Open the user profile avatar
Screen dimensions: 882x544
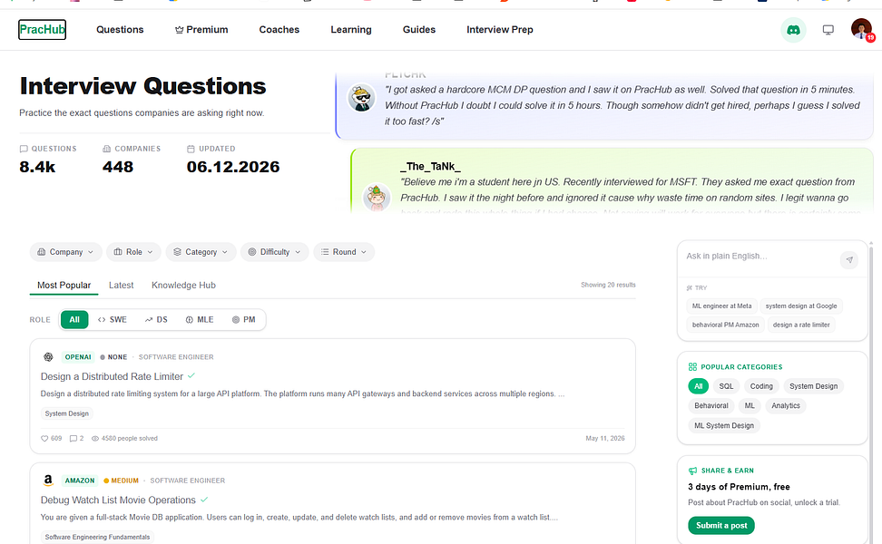[x=861, y=29]
